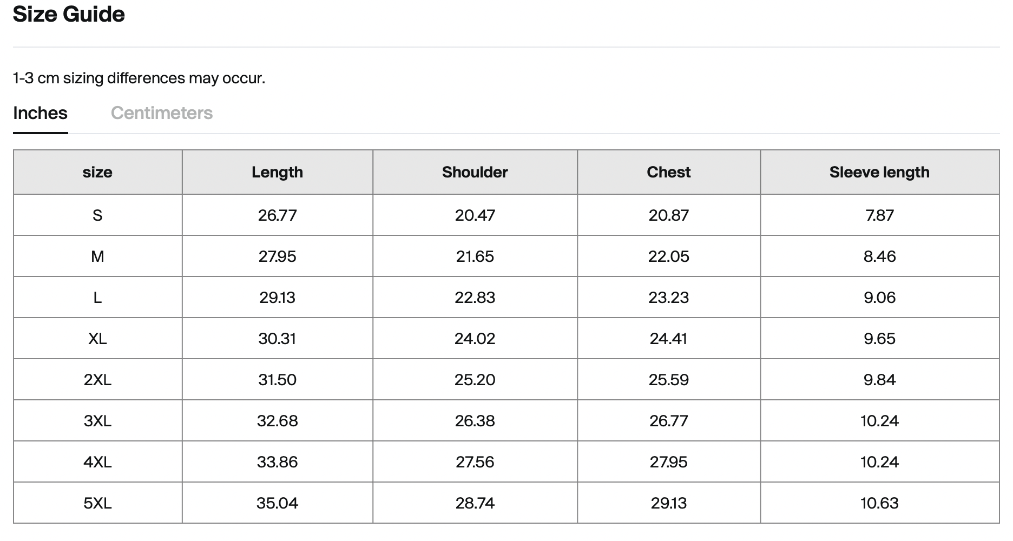Select the Inches tab
Screen dimensions: 1013x541
pyautogui.click(x=41, y=113)
